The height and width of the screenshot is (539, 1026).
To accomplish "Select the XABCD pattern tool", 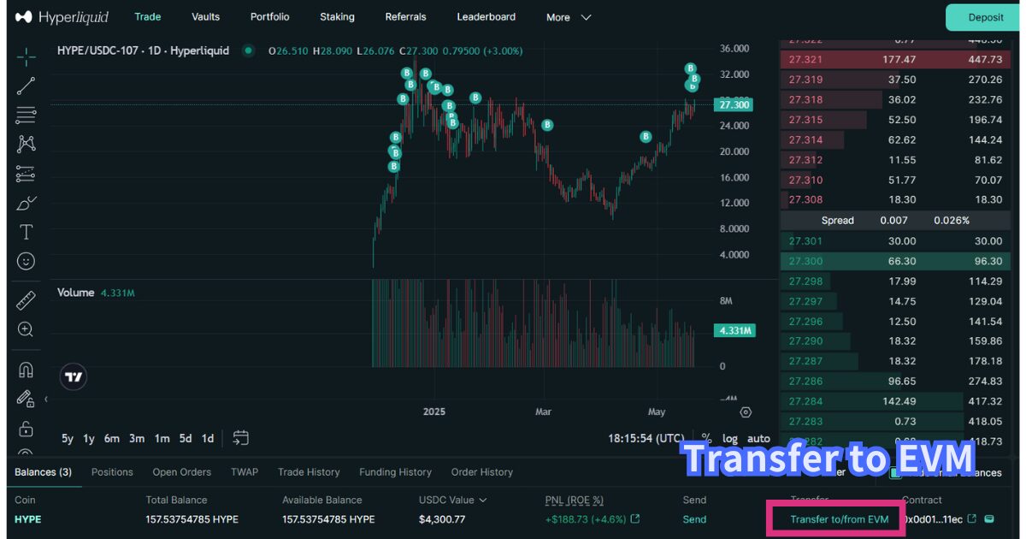I will (27, 144).
